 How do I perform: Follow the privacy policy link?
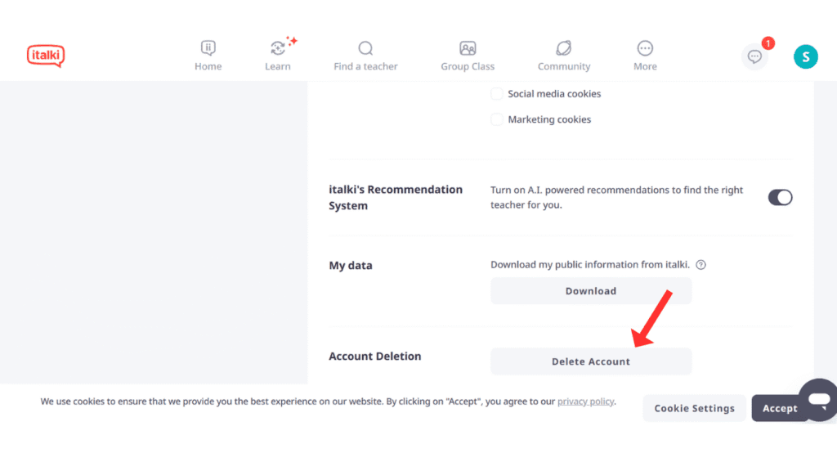click(585, 401)
